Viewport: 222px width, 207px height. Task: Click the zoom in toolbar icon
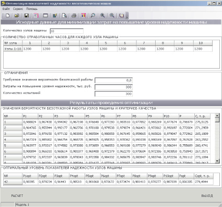pos(102,16)
